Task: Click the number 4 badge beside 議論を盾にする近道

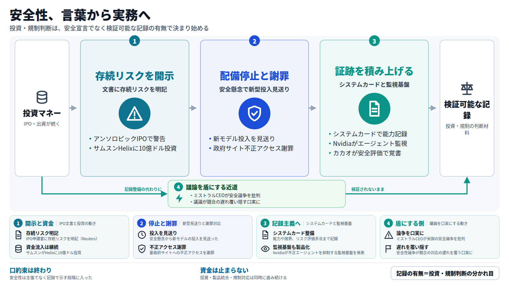Action: [178, 187]
